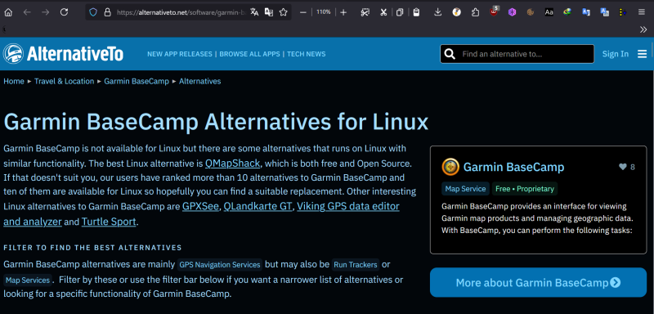This screenshot has height=314, width=654.
Task: Click the Cut scissors icon
Action: (x=383, y=12)
